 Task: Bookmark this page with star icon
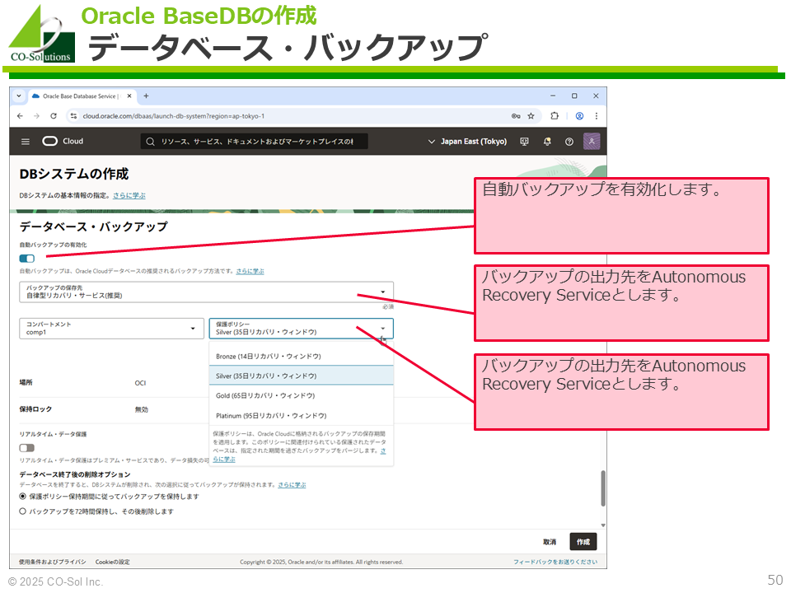[531, 116]
